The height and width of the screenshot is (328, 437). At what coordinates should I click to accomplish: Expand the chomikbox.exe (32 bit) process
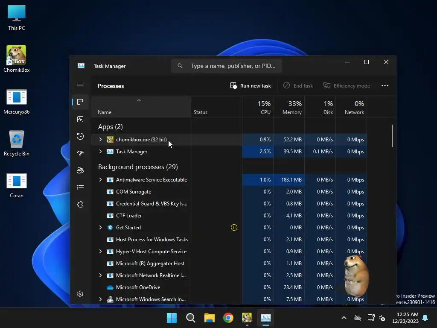pyautogui.click(x=101, y=140)
